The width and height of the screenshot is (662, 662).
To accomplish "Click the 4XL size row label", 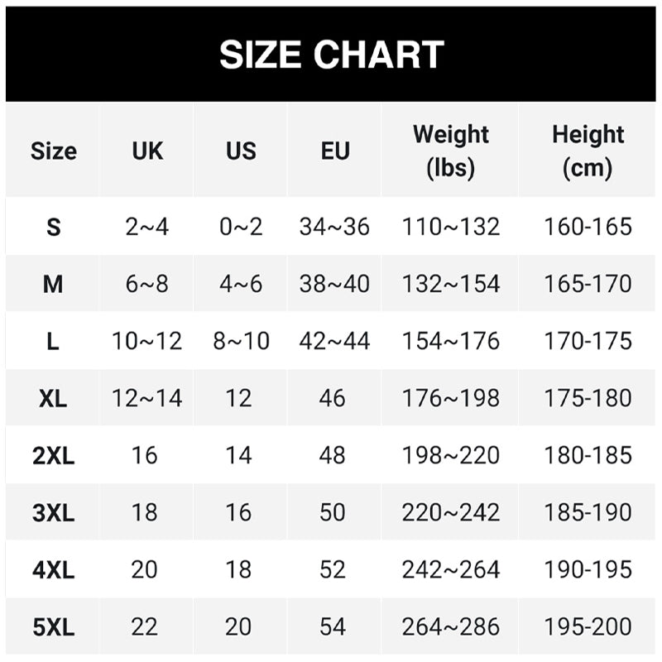I will (53, 569).
